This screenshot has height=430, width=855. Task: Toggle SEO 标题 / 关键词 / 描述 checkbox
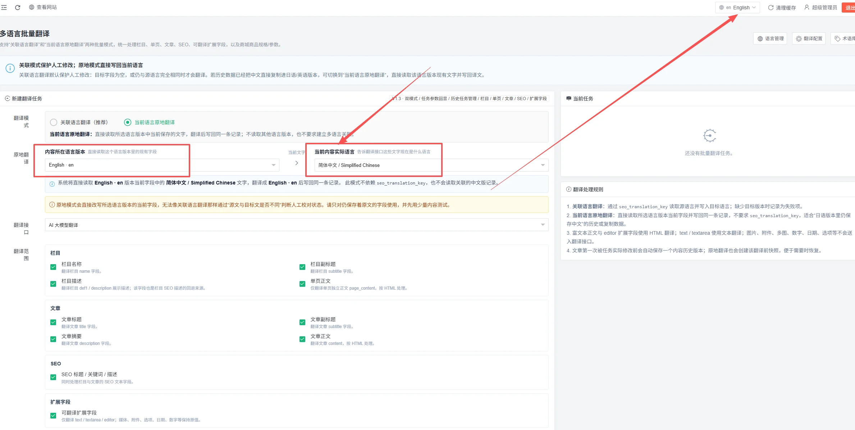tap(53, 377)
